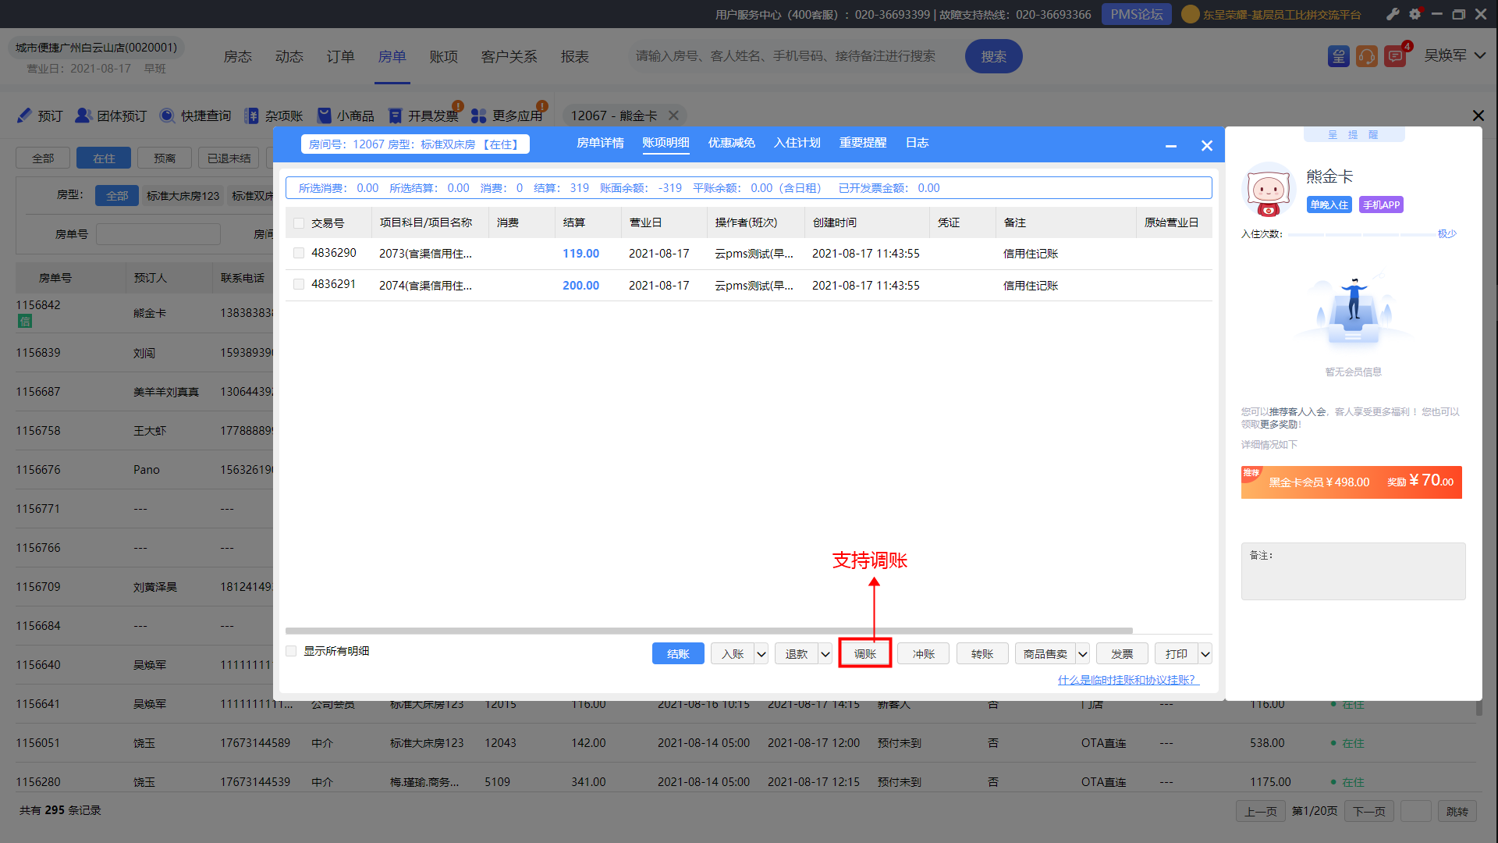Click the 小商品 small goods icon
The image size is (1498, 843).
coord(325,116)
